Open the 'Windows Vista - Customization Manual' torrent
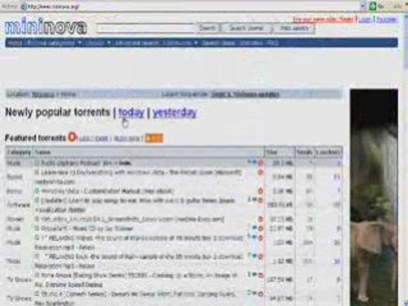 coord(107,191)
